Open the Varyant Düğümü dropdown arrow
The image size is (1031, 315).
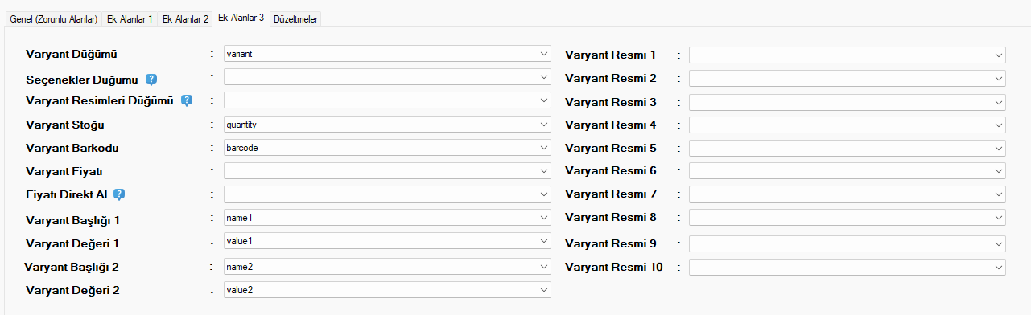click(544, 54)
